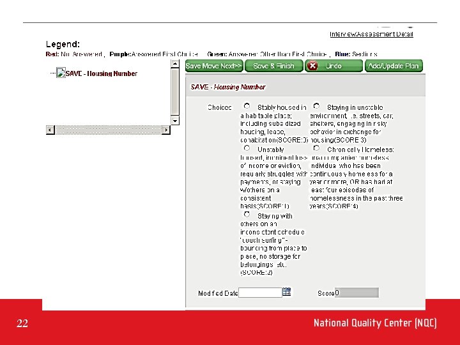
Task: Click the tree panel scroll up arrow
Action: (175, 63)
